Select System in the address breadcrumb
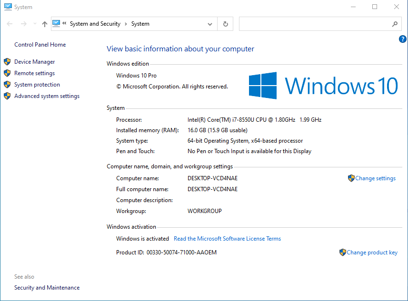 140,24
